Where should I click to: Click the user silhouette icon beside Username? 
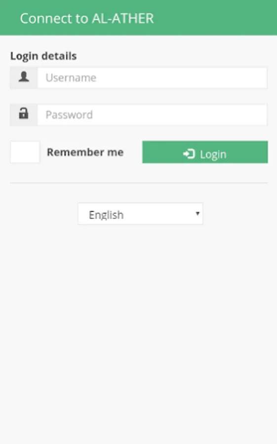(x=24, y=77)
